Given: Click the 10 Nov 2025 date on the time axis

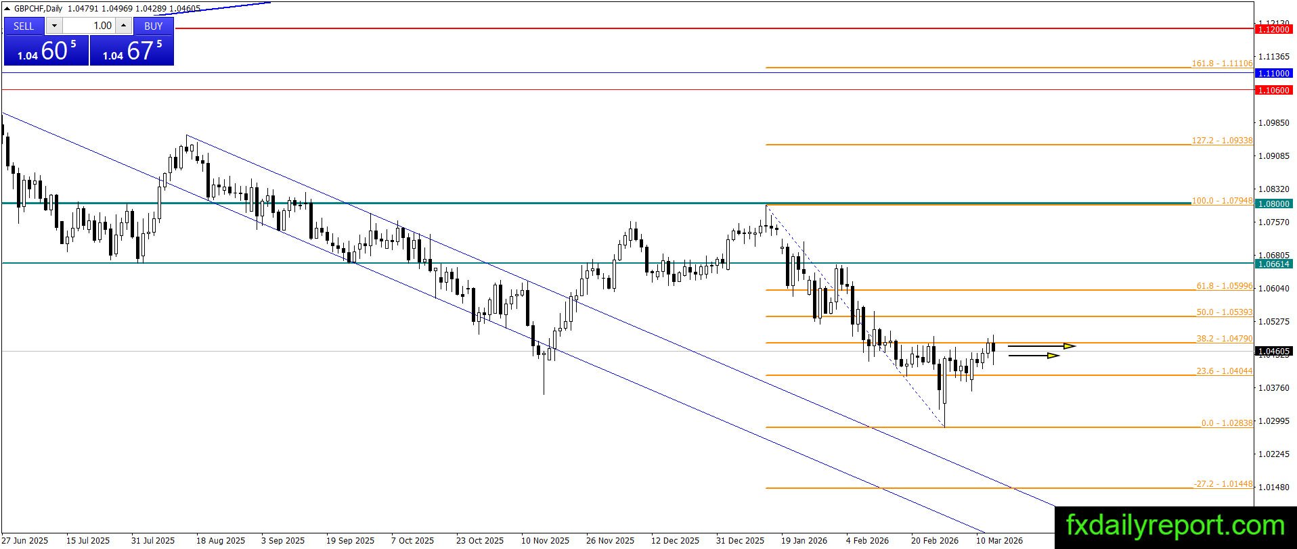Looking at the screenshot, I should [x=546, y=541].
